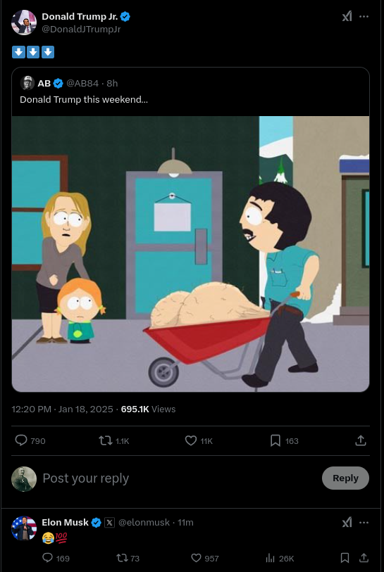384x572 pixels.
Task: Reply to Elon Musk's comment with 169 replies
Action: (x=48, y=558)
